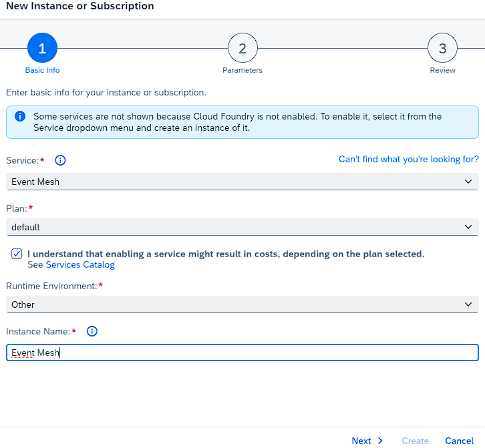
Task: Click into the Instance Name text field
Action: (x=242, y=353)
